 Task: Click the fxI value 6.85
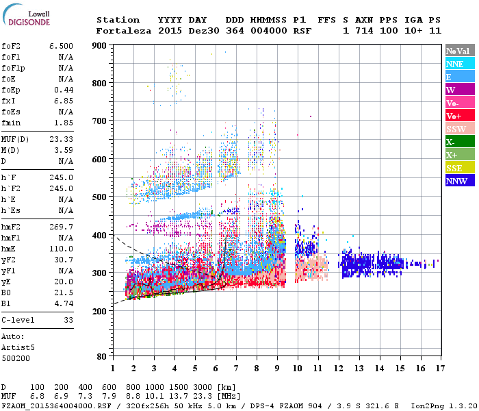click(x=64, y=101)
